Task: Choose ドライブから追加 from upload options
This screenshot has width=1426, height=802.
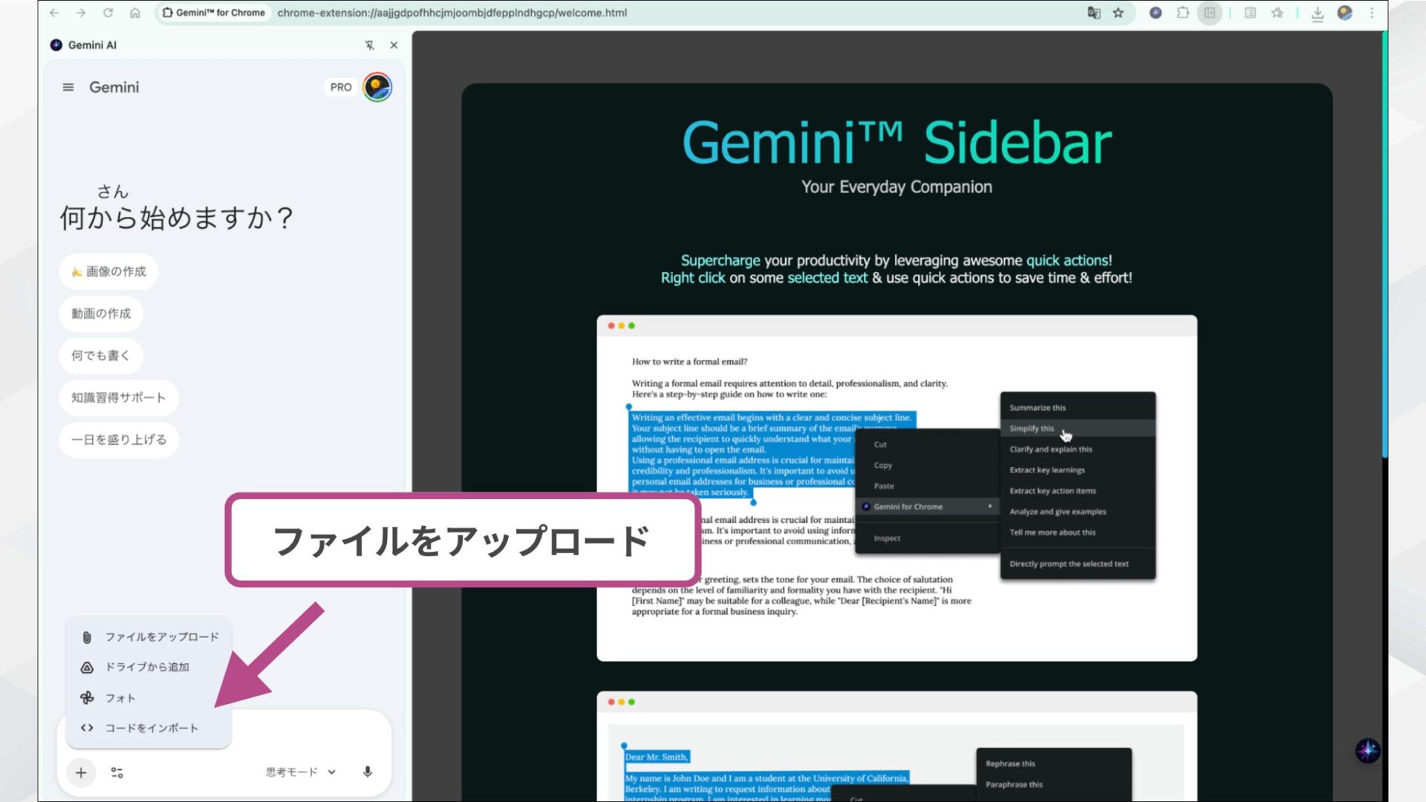Action: [146, 667]
